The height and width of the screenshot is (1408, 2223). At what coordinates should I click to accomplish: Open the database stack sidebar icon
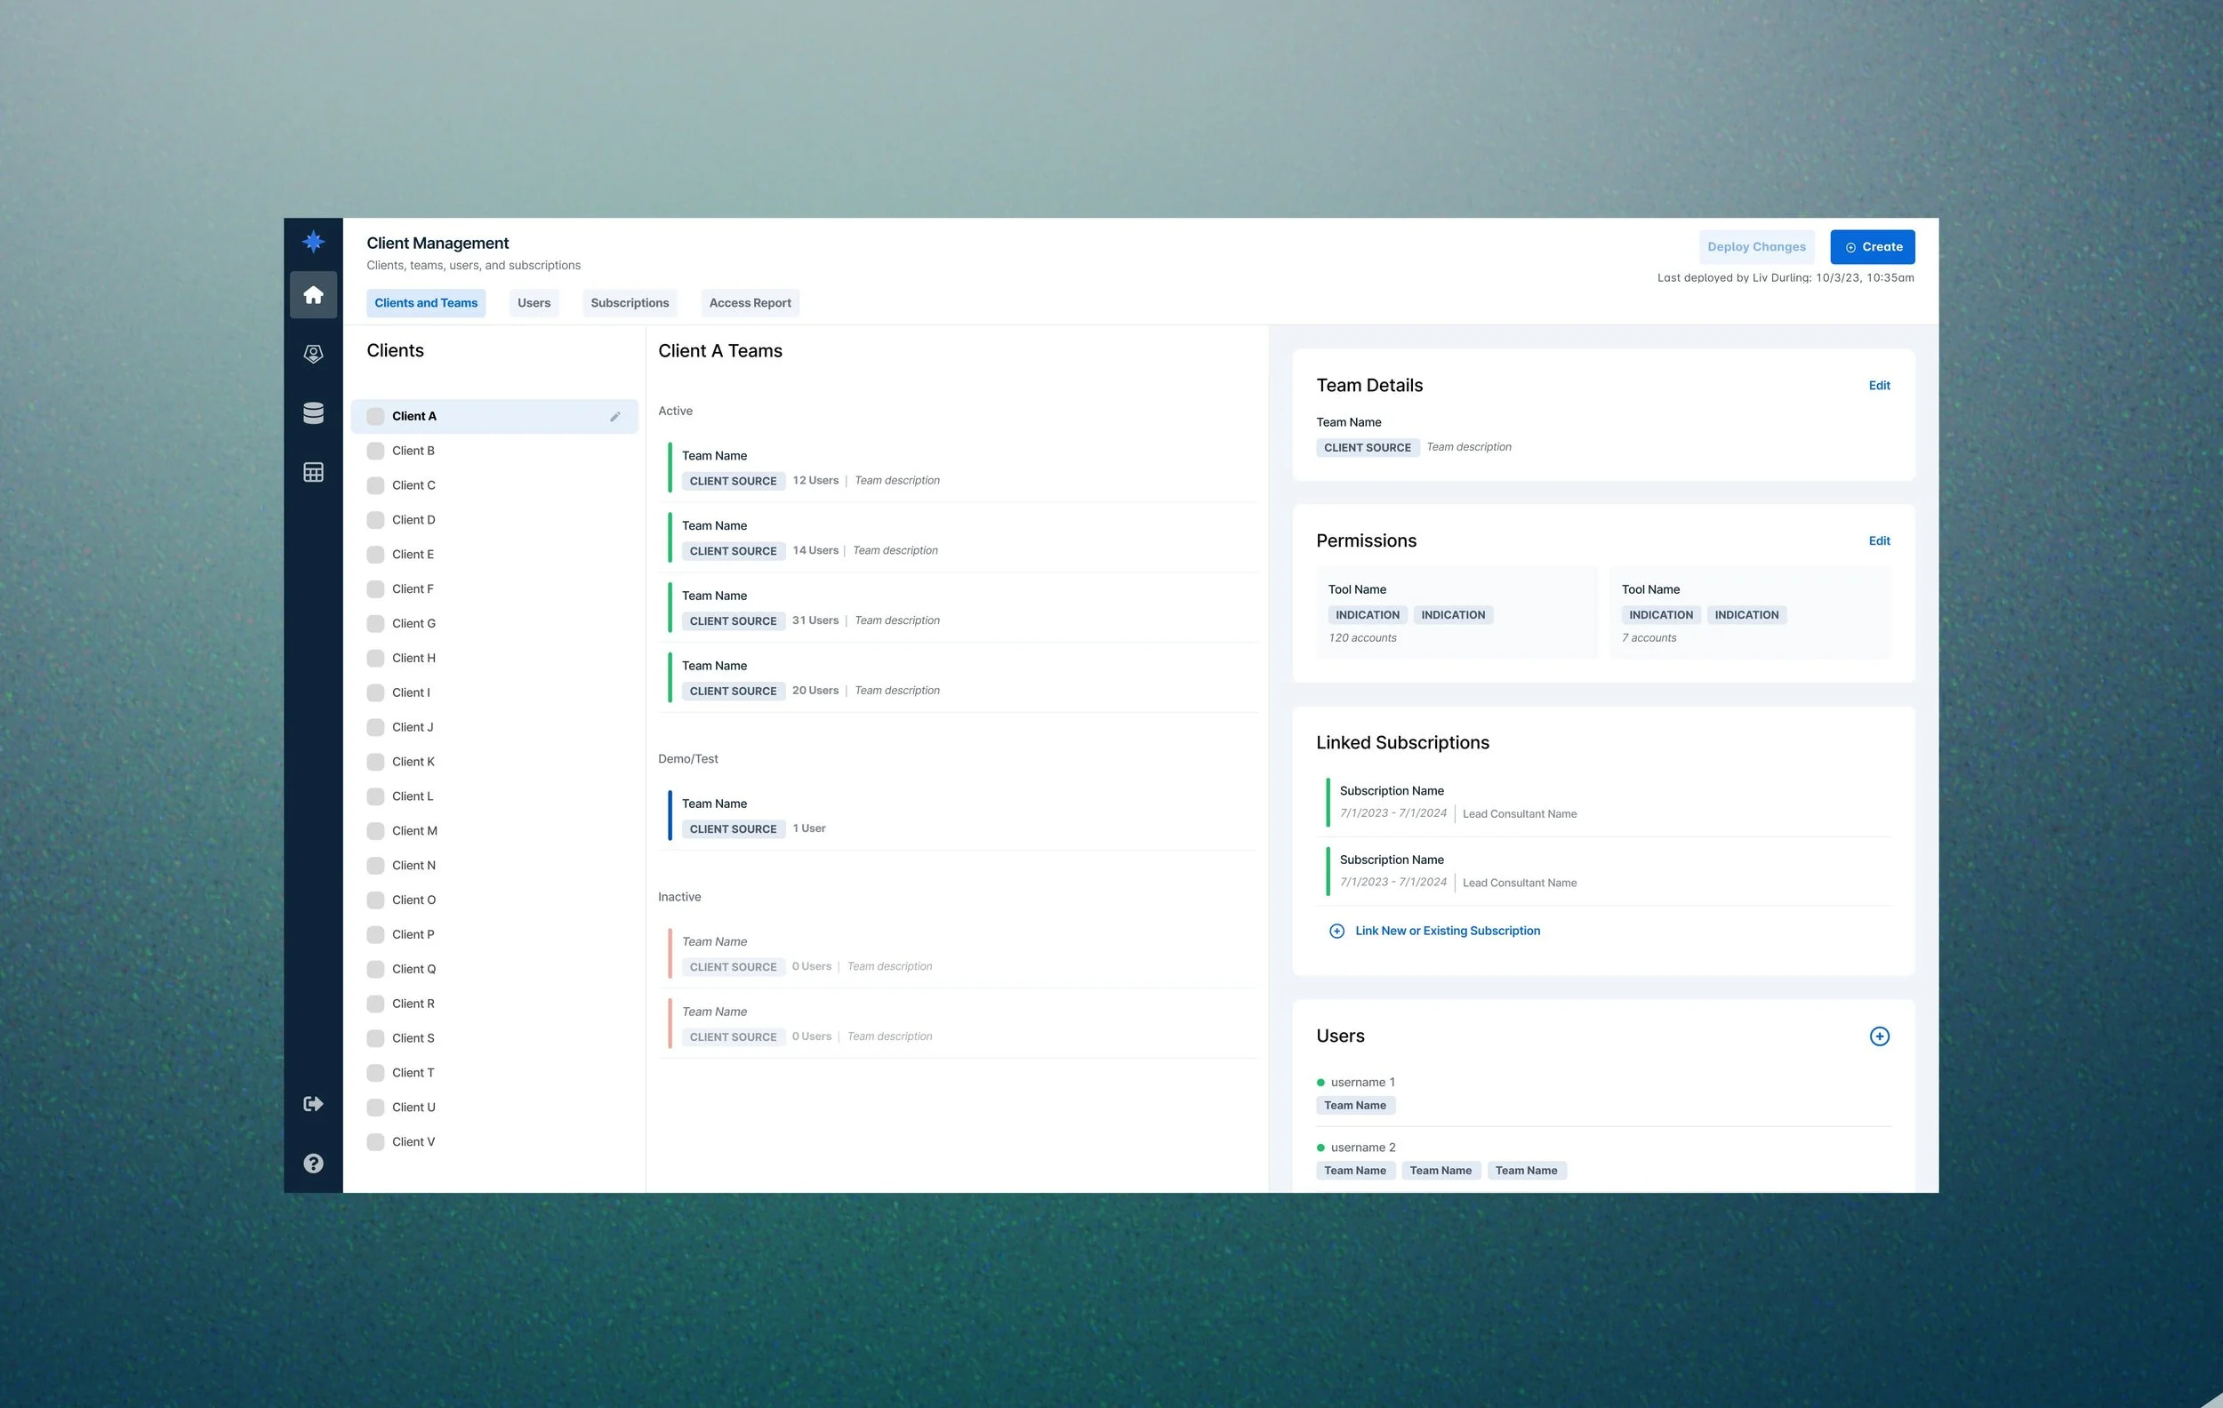(313, 412)
